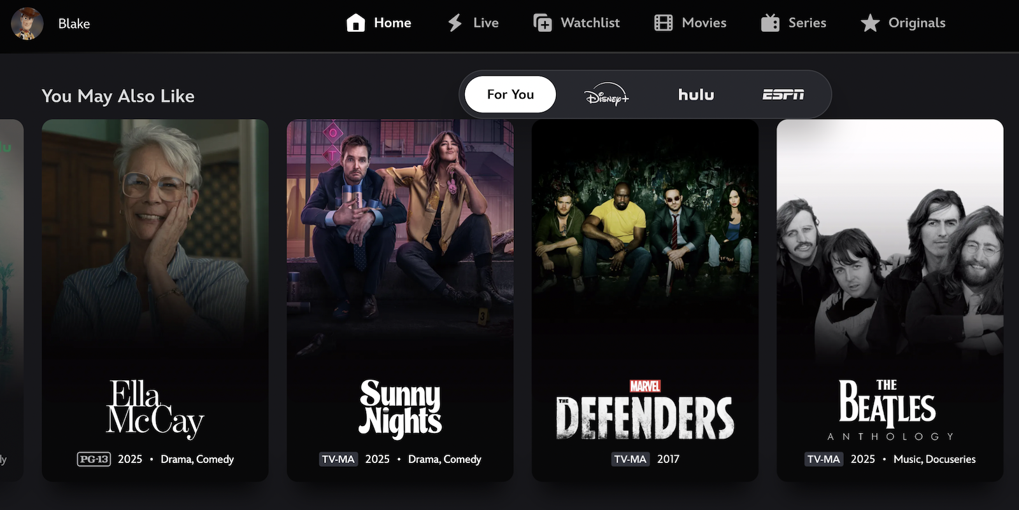Click the Originals star icon

tap(870, 23)
